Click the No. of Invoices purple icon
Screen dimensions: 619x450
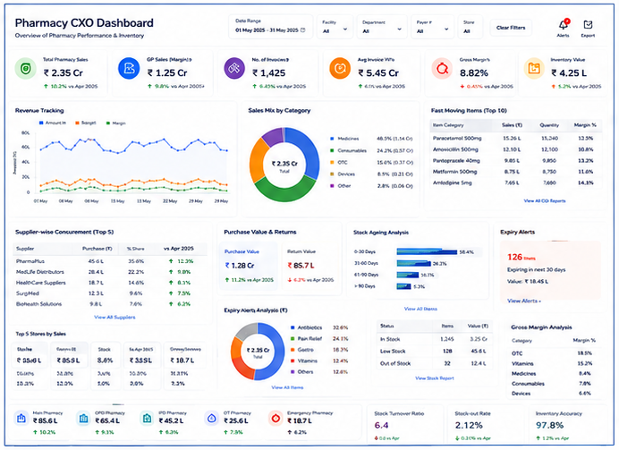(x=234, y=68)
